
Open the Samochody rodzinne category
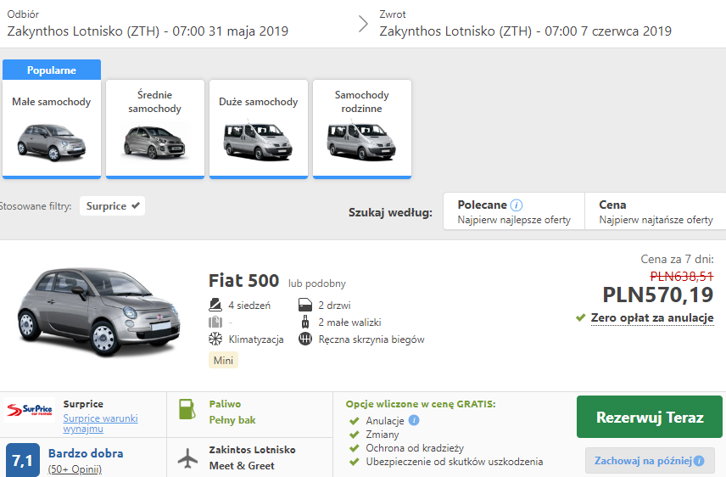[x=361, y=128]
